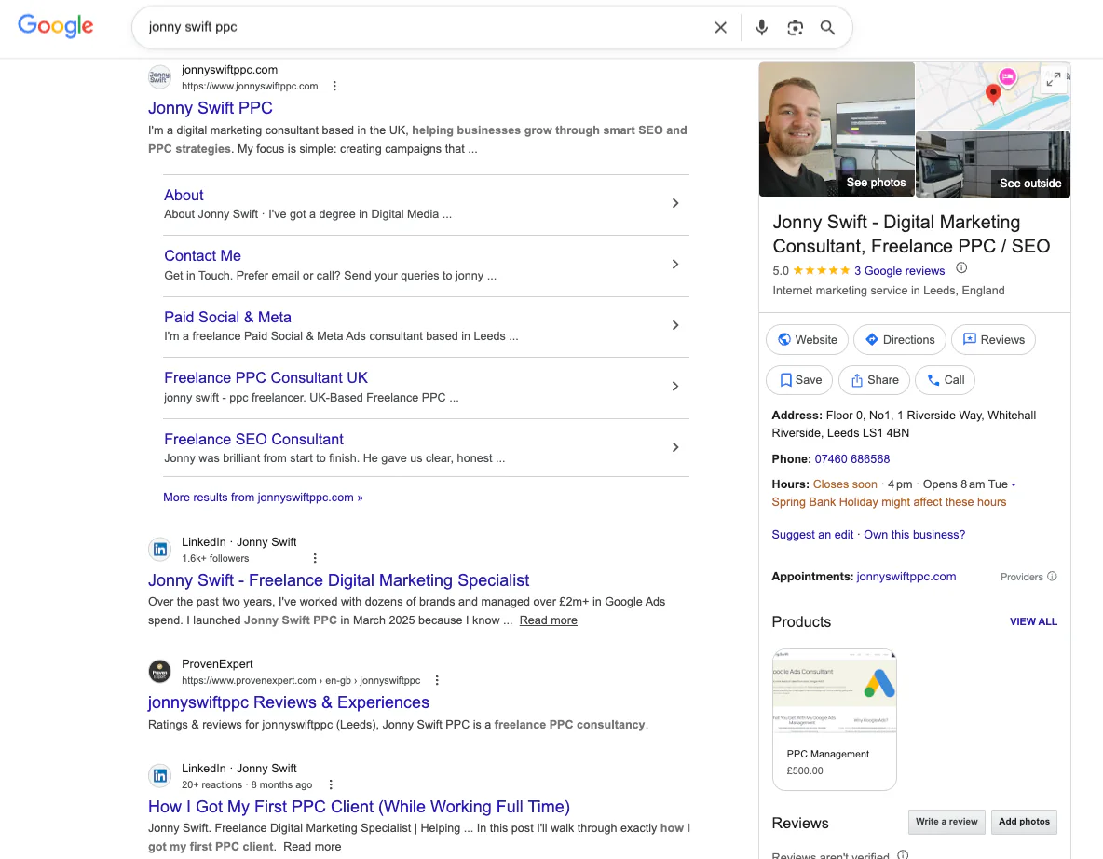Open the three-dot menu beside jonnyswiftppc.com URL

334,86
